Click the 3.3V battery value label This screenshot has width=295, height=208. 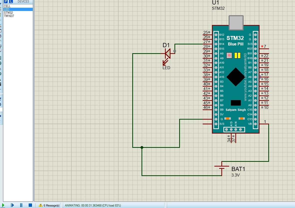(x=235, y=175)
